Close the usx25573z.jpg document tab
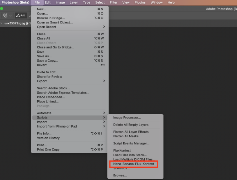 tap(2, 23)
